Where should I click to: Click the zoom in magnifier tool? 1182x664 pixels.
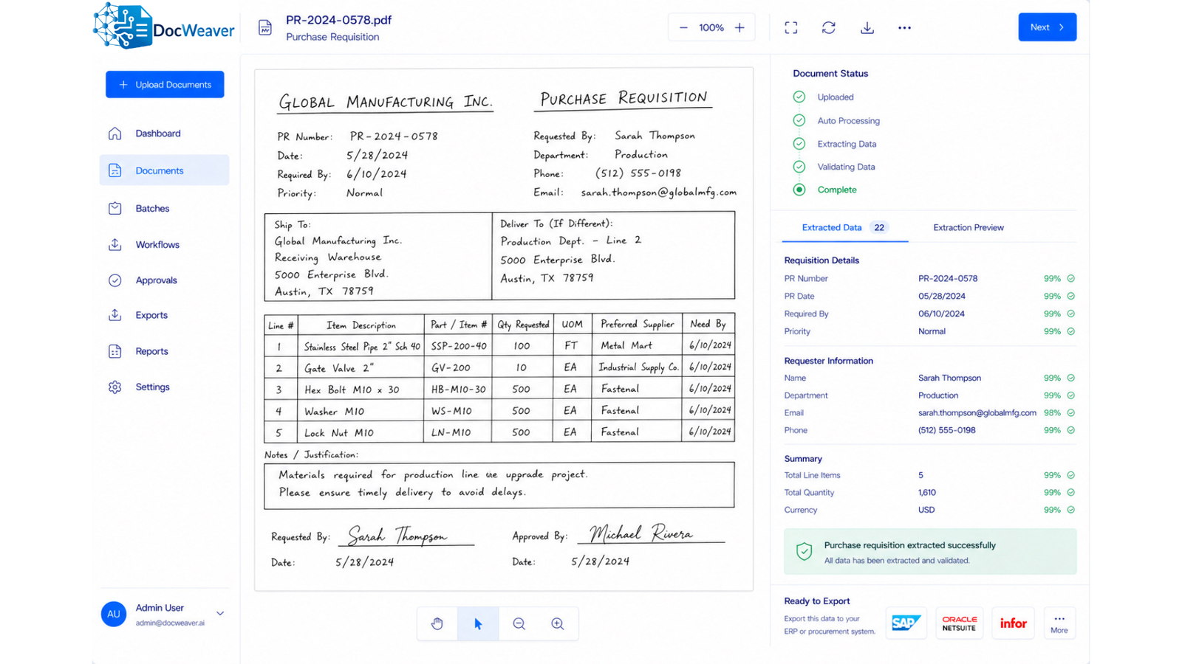click(558, 623)
